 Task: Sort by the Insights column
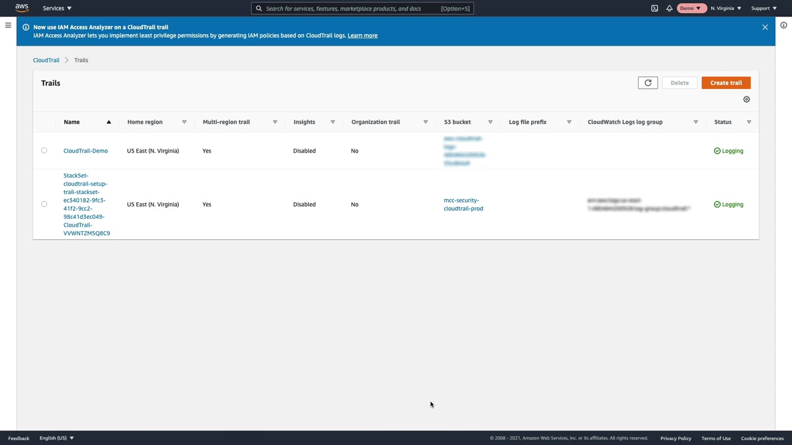click(x=332, y=122)
